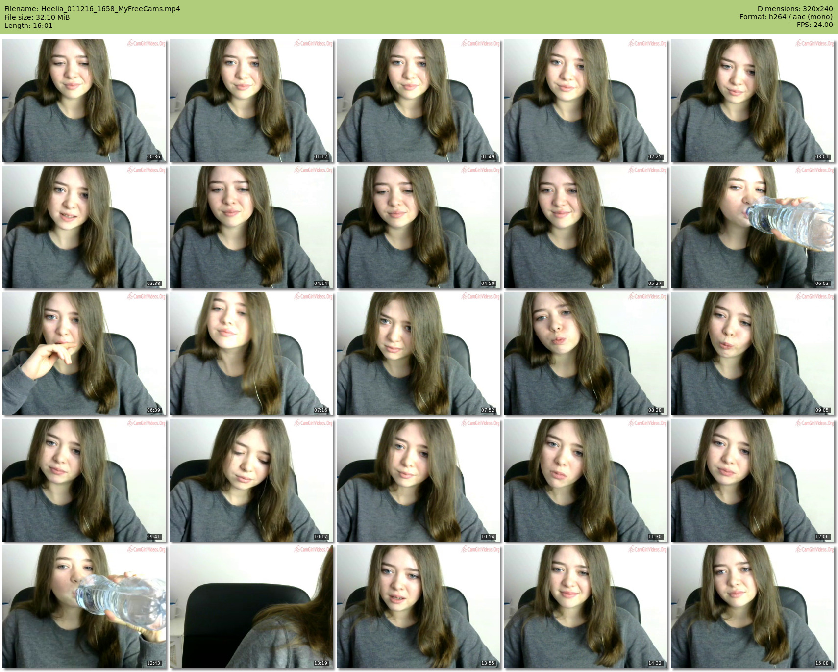Click the 14:32 timestamp label
Screen dimensions: 838x672
click(x=655, y=663)
